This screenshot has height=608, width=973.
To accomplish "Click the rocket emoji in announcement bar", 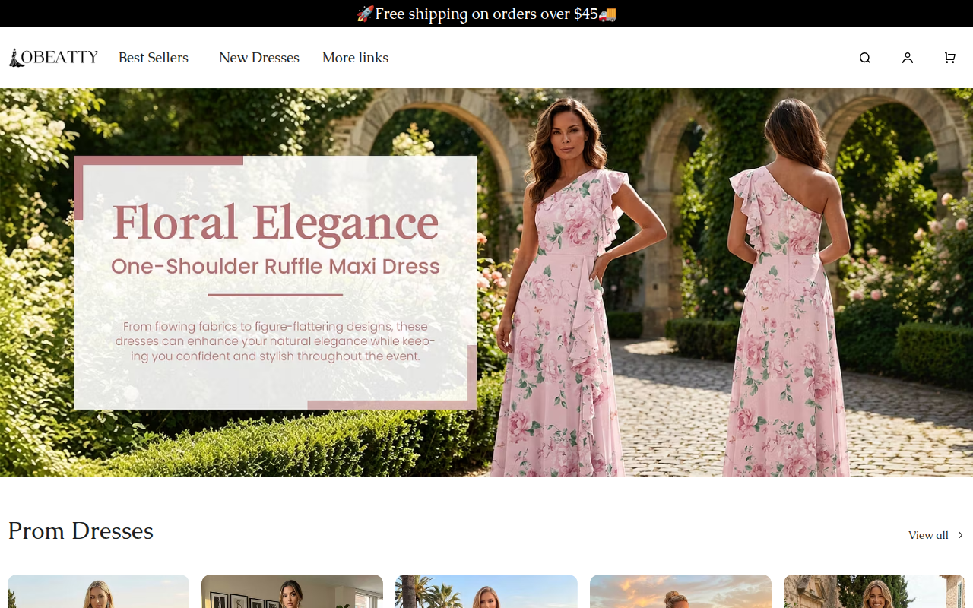I will [365, 14].
